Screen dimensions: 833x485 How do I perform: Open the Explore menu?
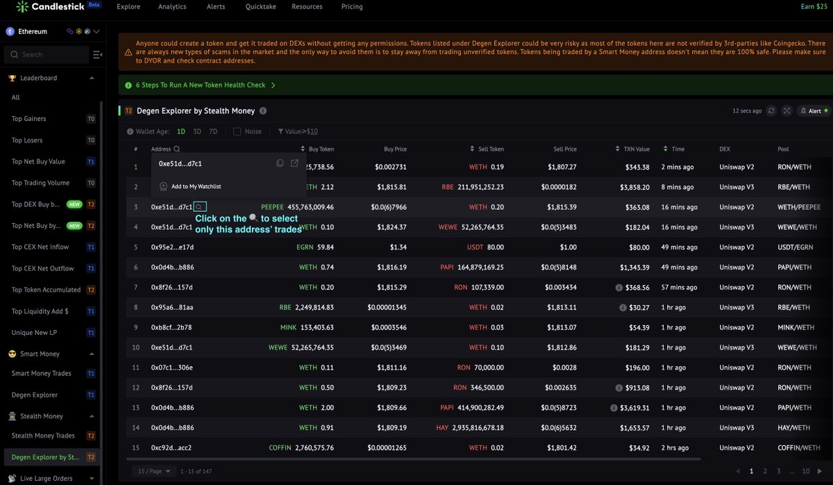(x=128, y=7)
